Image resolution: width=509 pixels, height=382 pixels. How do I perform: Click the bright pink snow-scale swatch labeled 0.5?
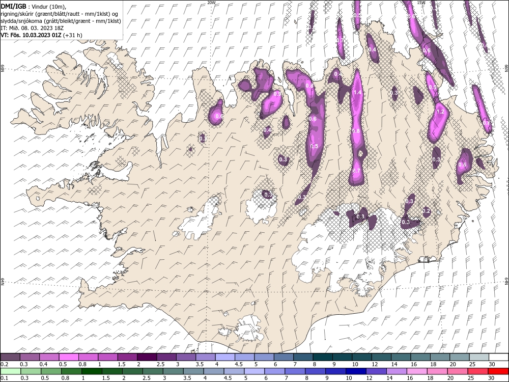[x=69, y=358]
